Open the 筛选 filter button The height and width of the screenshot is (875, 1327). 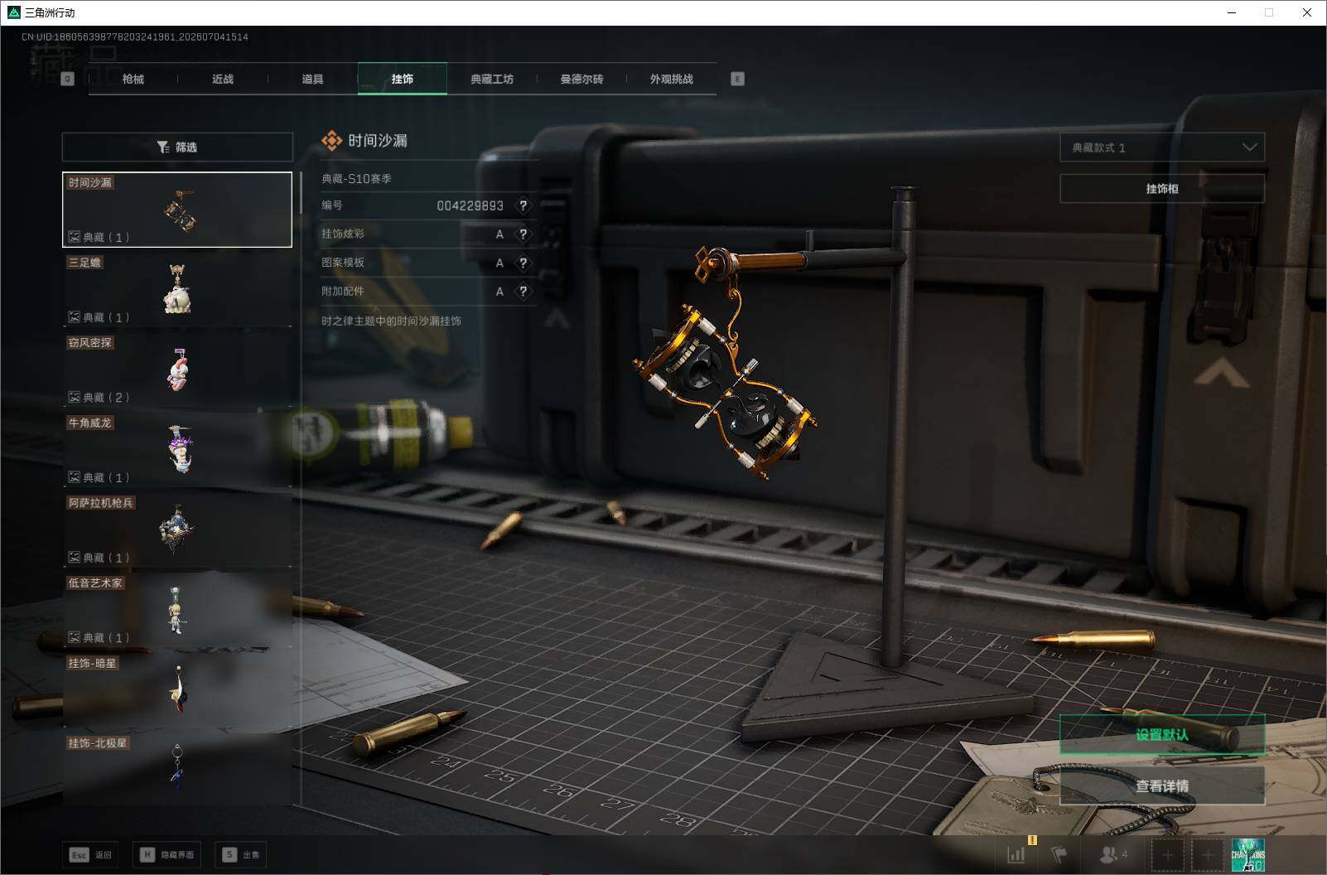tap(177, 147)
